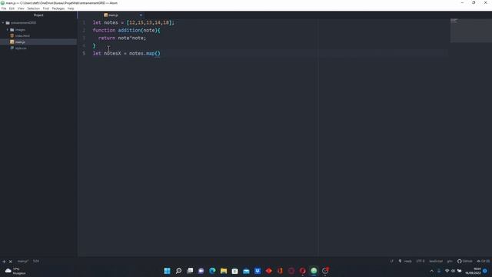
Task: Click the index.html file icon
Action: pyautogui.click(x=12, y=36)
